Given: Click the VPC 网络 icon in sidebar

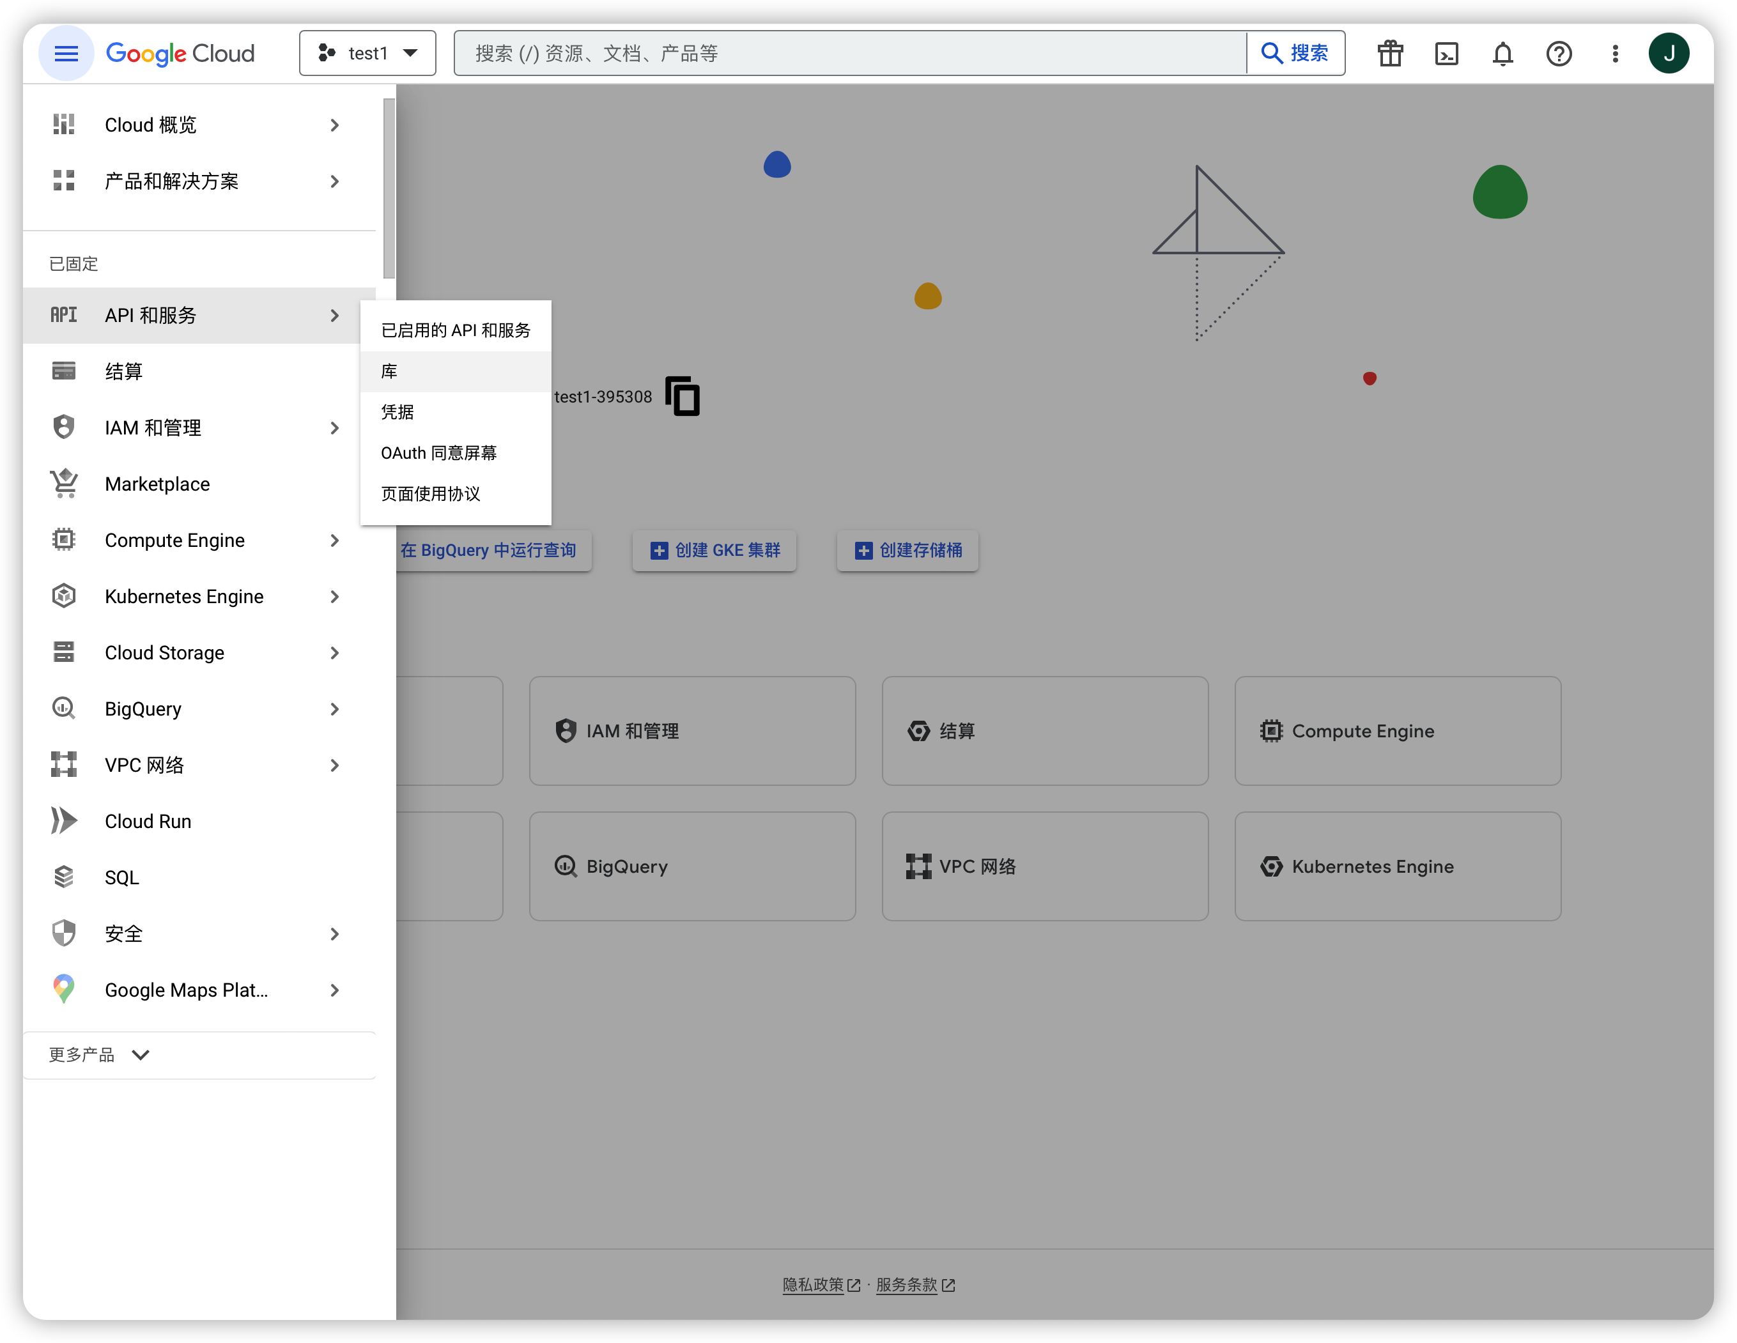Looking at the screenshot, I should coord(64,764).
